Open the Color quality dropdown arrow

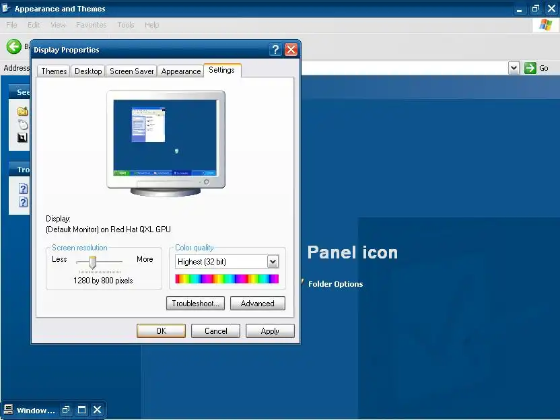tap(273, 262)
